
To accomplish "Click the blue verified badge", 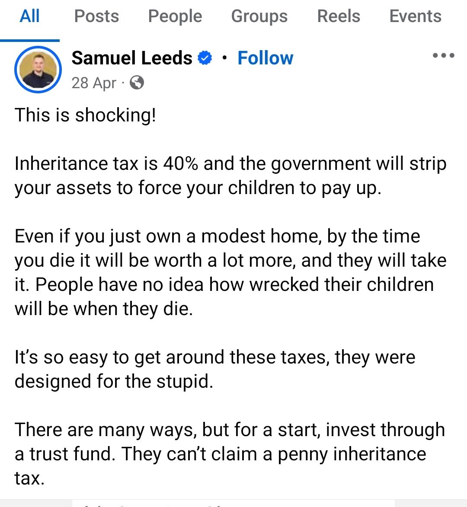I will 205,58.
